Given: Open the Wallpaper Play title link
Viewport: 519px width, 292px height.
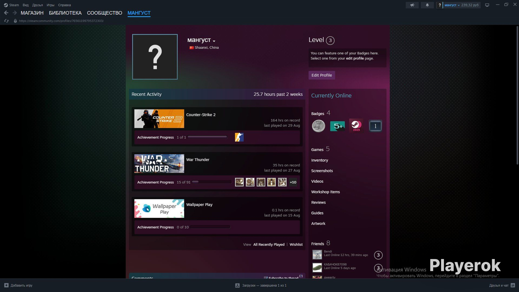Looking at the screenshot, I should click(x=199, y=205).
